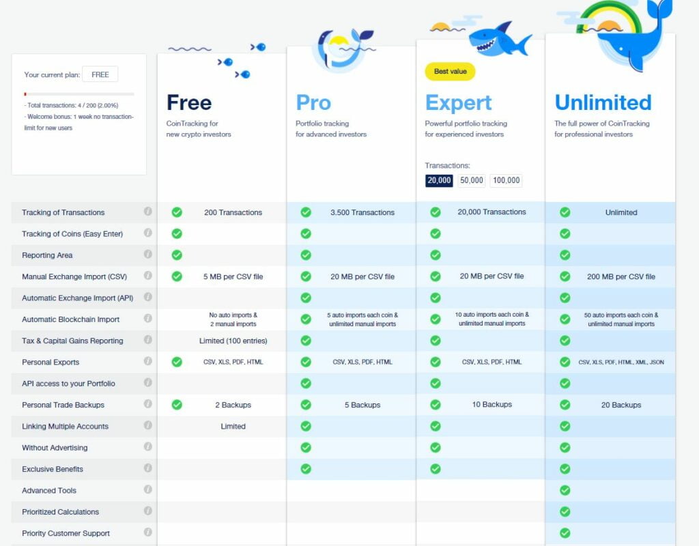Click info icon beside API access to your Portfolio
The width and height of the screenshot is (699, 546).
tap(147, 382)
